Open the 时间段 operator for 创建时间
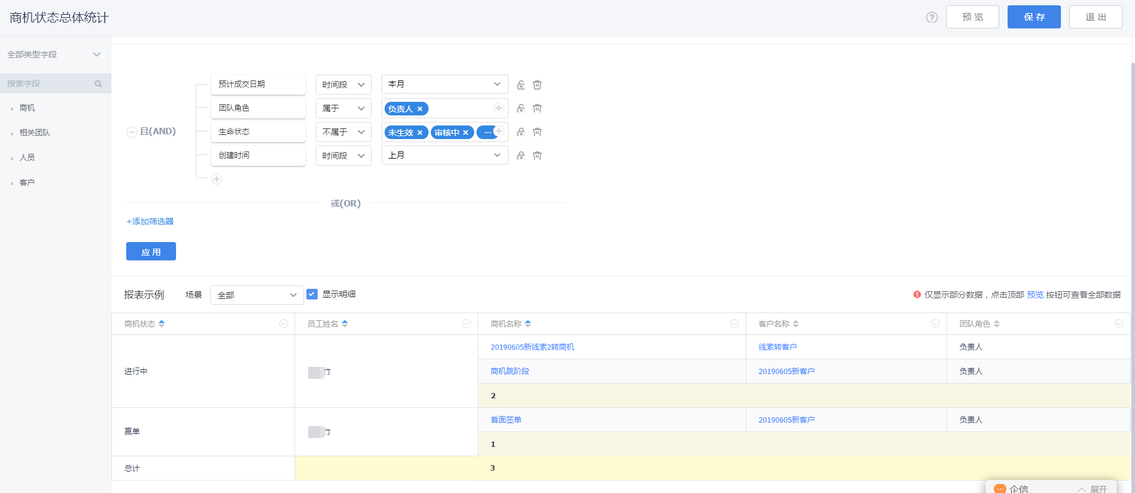 click(x=344, y=156)
